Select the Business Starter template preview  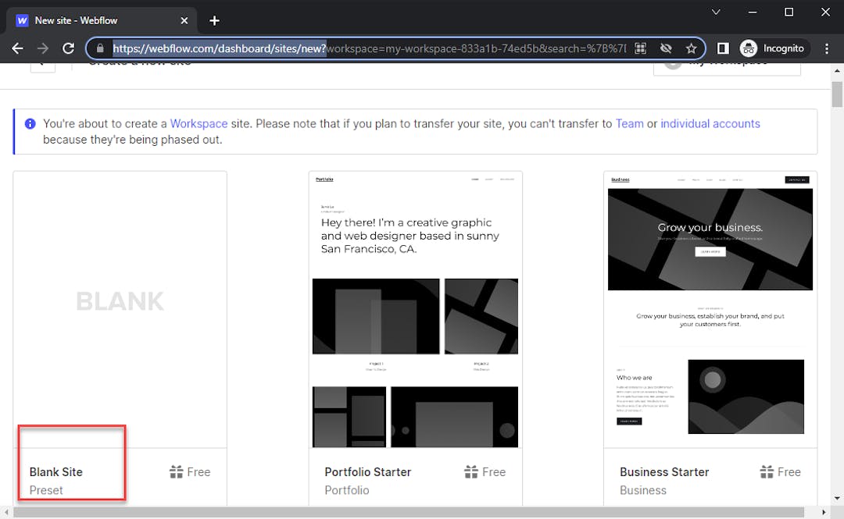click(x=710, y=312)
